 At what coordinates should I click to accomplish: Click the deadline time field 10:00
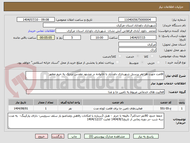99,37
